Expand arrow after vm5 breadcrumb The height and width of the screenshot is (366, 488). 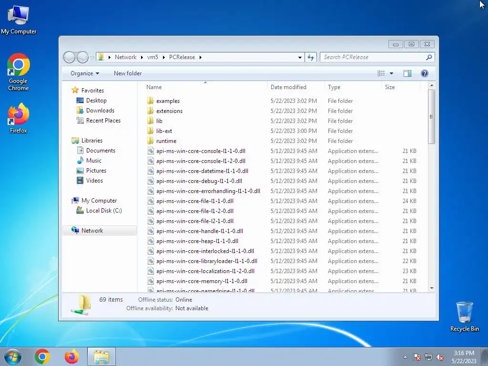[x=164, y=57]
